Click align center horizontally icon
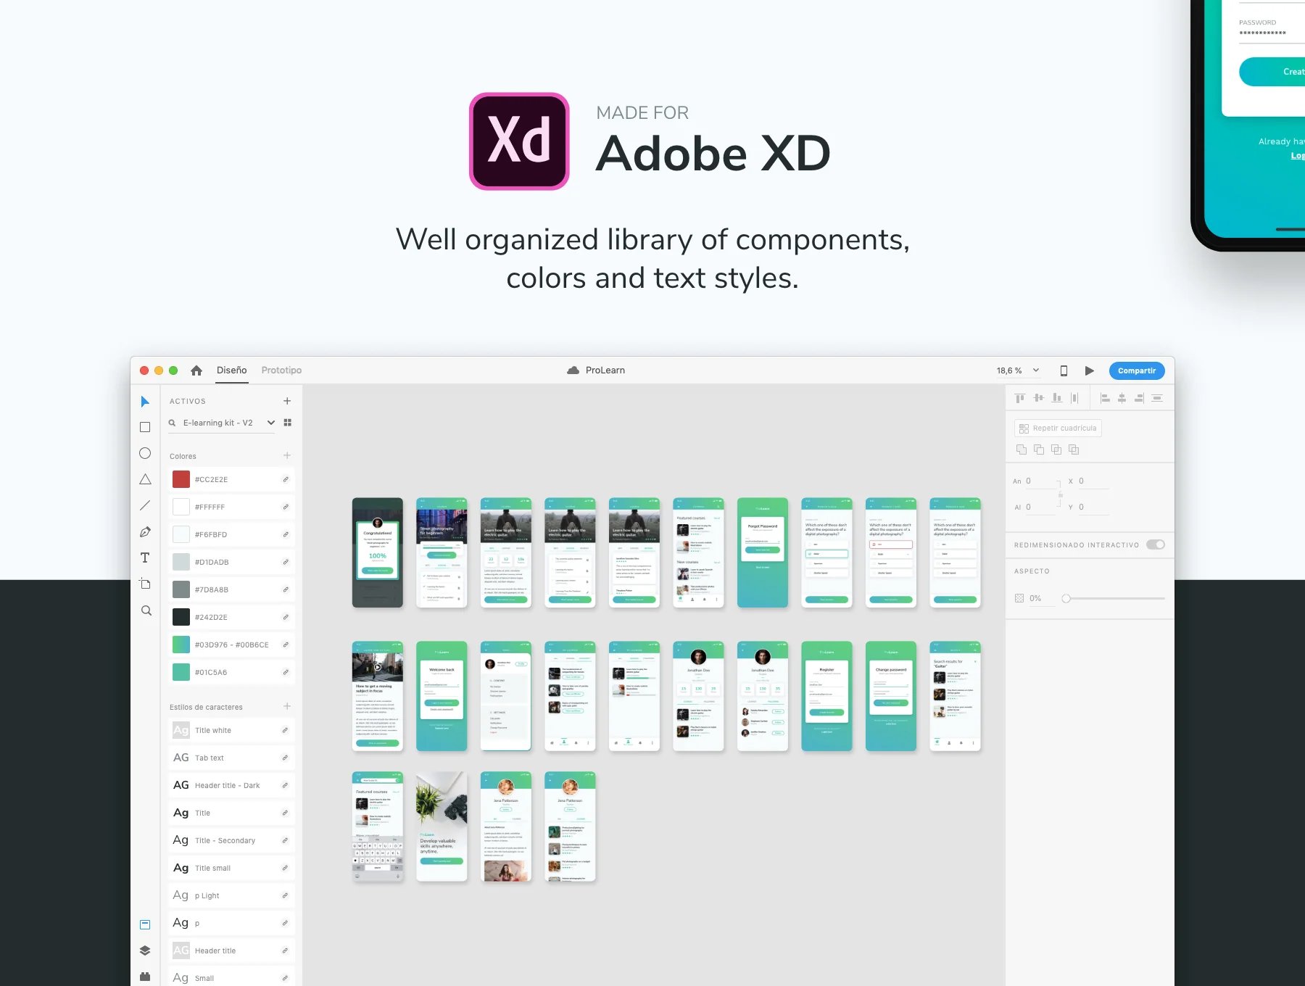This screenshot has width=1305, height=986. click(x=1122, y=398)
